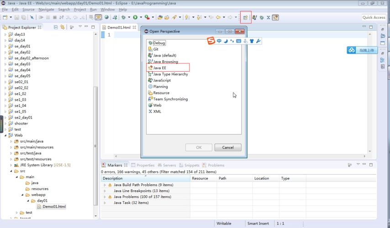This screenshot has height=228, width=390.
Task: Collapse the webapp folder in the tree
Action: coord(22,195)
